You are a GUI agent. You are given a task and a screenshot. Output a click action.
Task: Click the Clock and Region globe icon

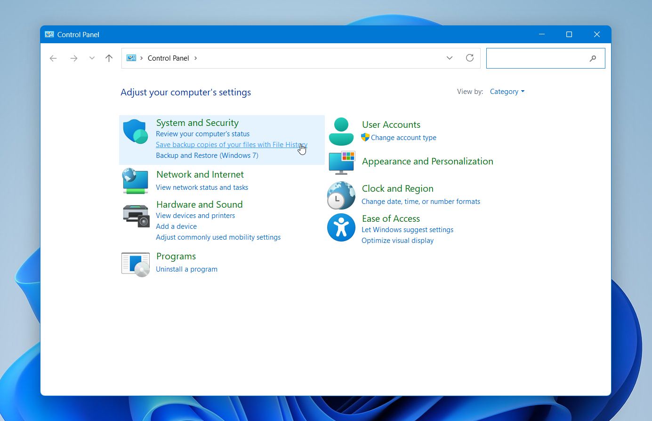(341, 195)
